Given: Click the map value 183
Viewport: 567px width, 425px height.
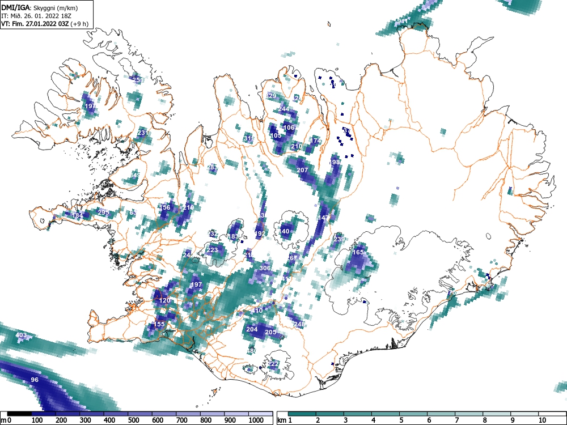Looking at the screenshot, I should coord(234,236).
